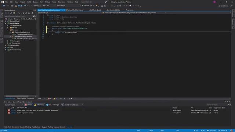Collapse the ServiceLayer project node
235x132 pixels.
coord(6,23)
